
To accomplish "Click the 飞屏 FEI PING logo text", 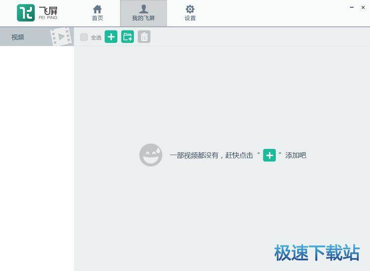I will pos(48,12).
